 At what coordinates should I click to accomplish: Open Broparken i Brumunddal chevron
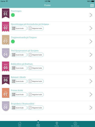click(91, 108)
